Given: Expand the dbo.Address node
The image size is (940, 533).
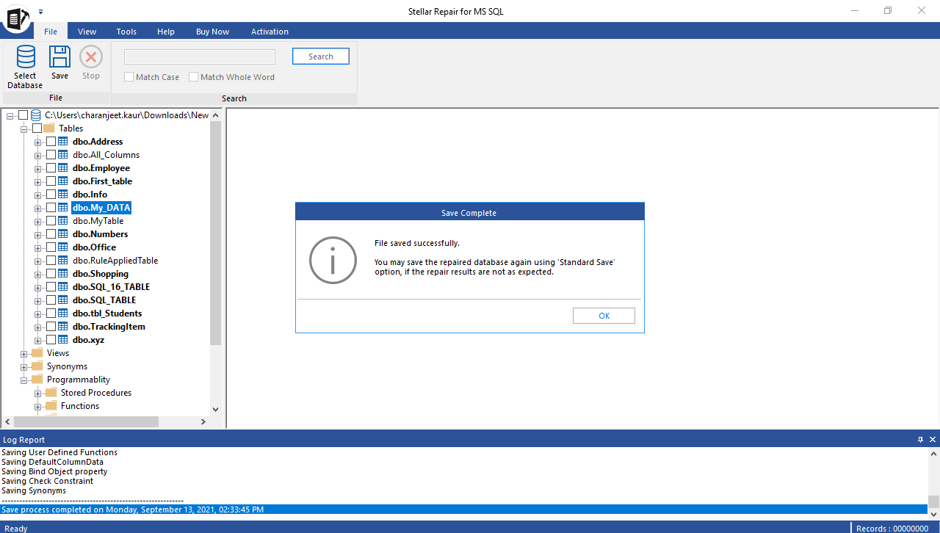Looking at the screenshot, I should [x=38, y=142].
